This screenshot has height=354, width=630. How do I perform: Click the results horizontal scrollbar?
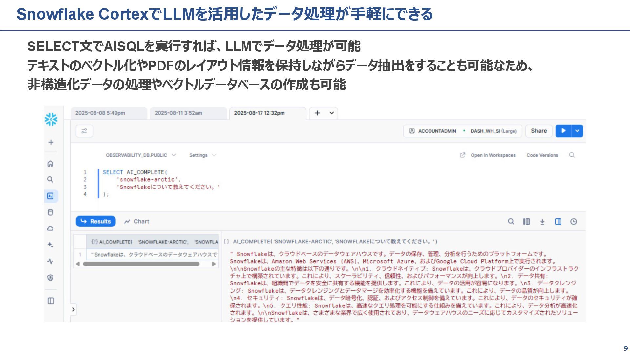[x=141, y=264]
